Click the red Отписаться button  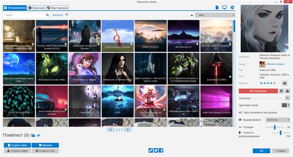[258, 91]
